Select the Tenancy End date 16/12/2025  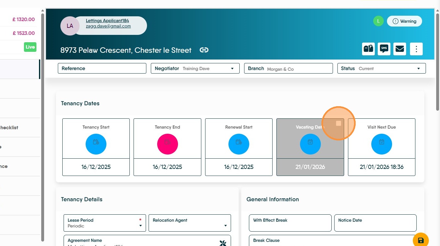tap(167, 167)
